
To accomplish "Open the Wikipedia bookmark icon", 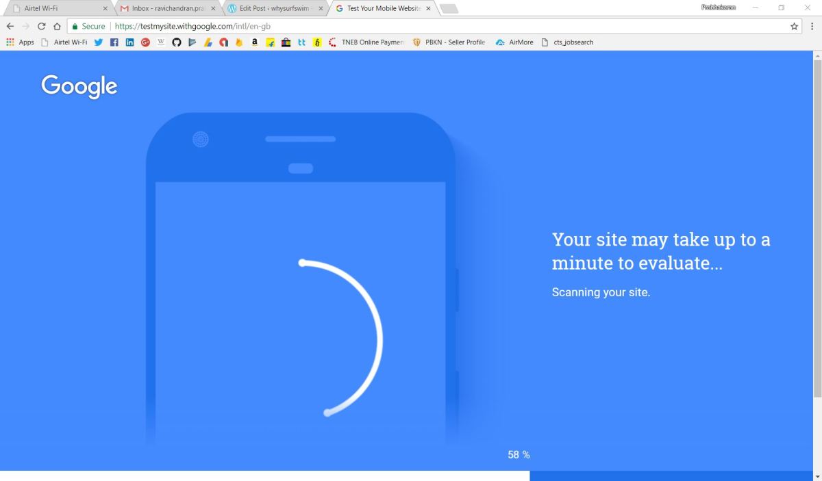I will coord(161,42).
